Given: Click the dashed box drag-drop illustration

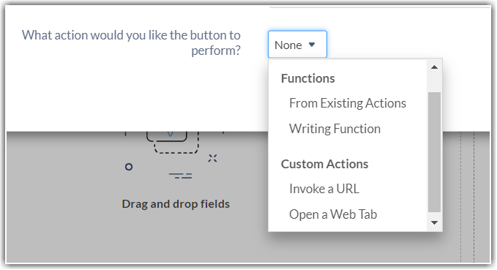Looking at the screenshot, I should 176,143.
